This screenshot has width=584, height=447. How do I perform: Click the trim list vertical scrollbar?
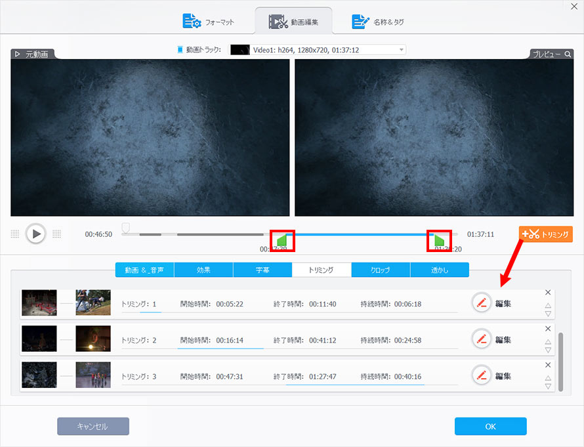[x=560, y=361]
